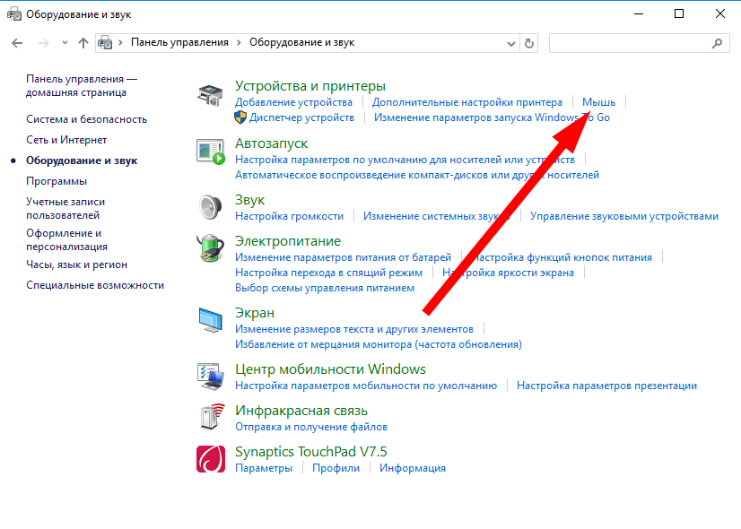Open the Мышь (Mouse) link
The width and height of the screenshot is (741, 529).
click(x=598, y=102)
